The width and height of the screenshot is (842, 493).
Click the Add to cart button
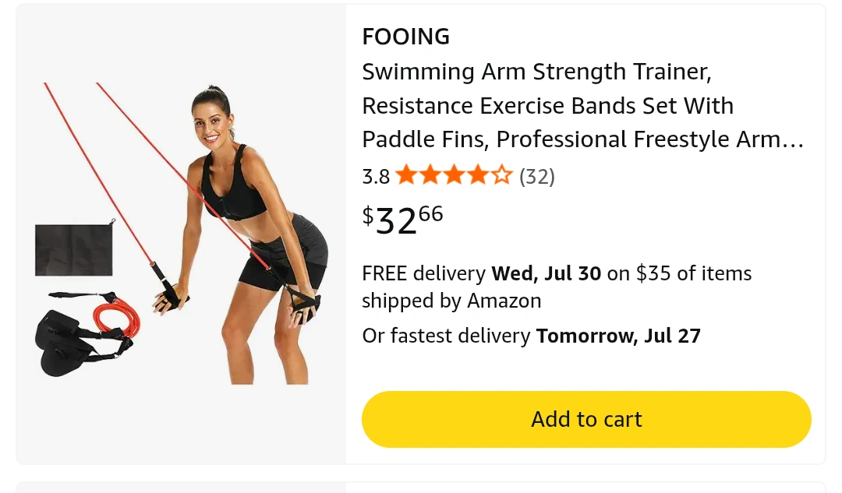point(586,419)
